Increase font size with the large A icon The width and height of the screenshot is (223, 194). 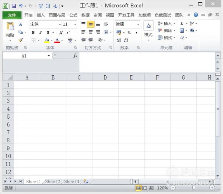[x=61, y=33]
